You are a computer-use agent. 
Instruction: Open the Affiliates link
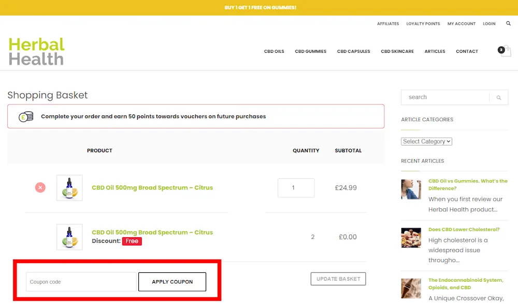[x=388, y=24]
